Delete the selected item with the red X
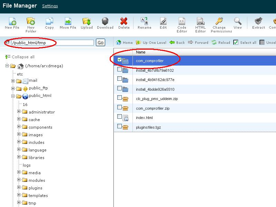276x207 pixels. (124, 21)
